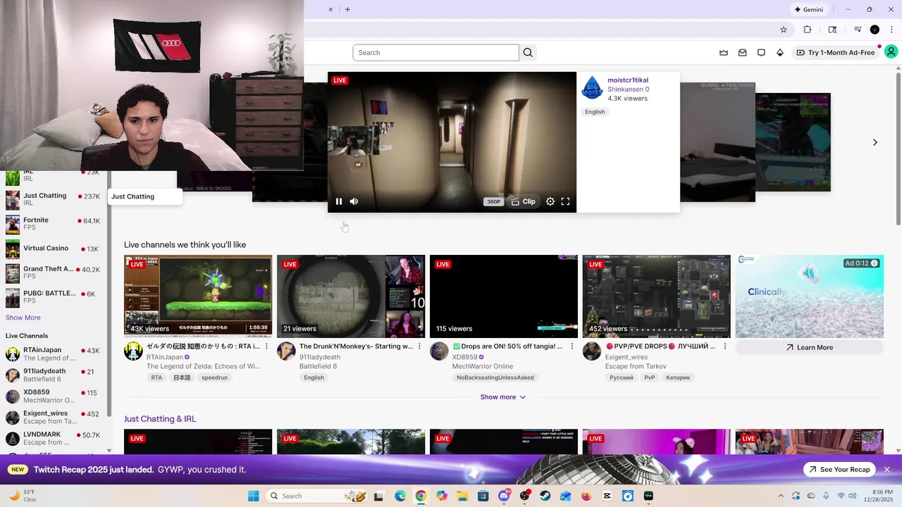Screen dimensions: 902x507
Task: Open Gemini in Chrome
Action: [808, 10]
